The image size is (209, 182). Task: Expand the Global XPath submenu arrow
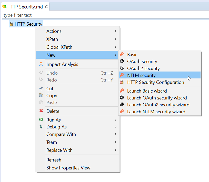[115, 47]
